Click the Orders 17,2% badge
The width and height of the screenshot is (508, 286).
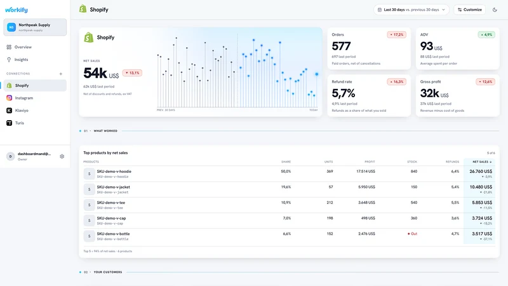[x=396, y=35]
